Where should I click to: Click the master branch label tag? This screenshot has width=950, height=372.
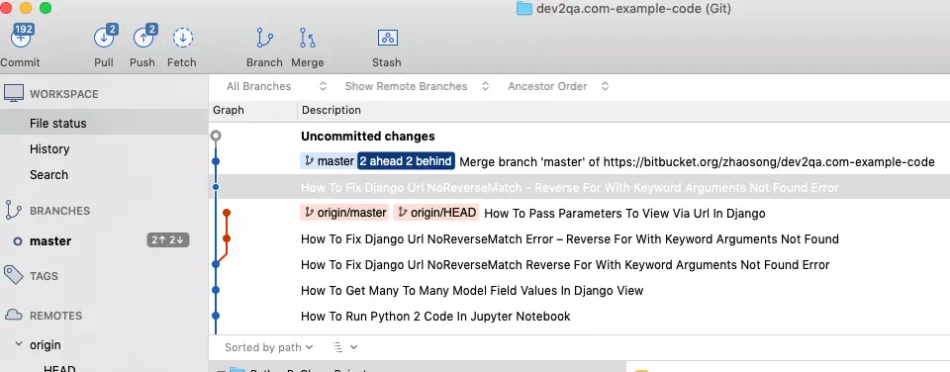click(328, 161)
